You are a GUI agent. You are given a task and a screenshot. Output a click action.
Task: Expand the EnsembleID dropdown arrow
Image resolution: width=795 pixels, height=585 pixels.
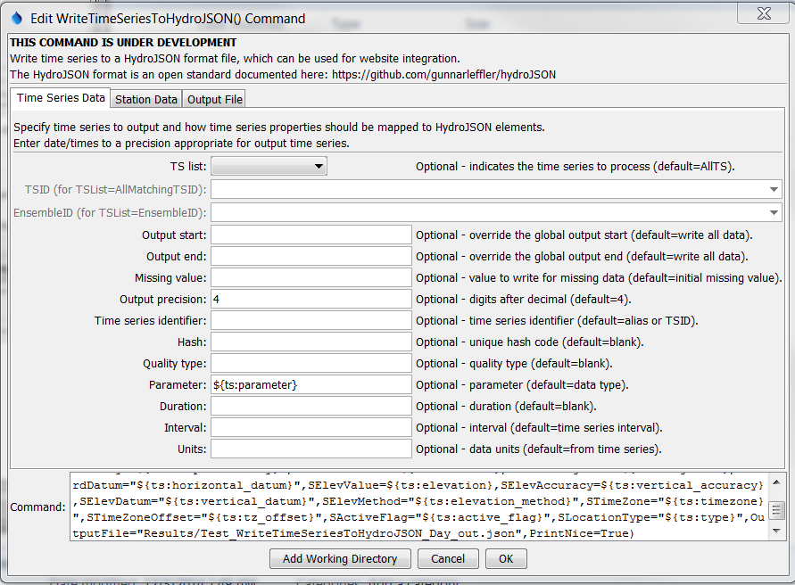click(x=774, y=211)
